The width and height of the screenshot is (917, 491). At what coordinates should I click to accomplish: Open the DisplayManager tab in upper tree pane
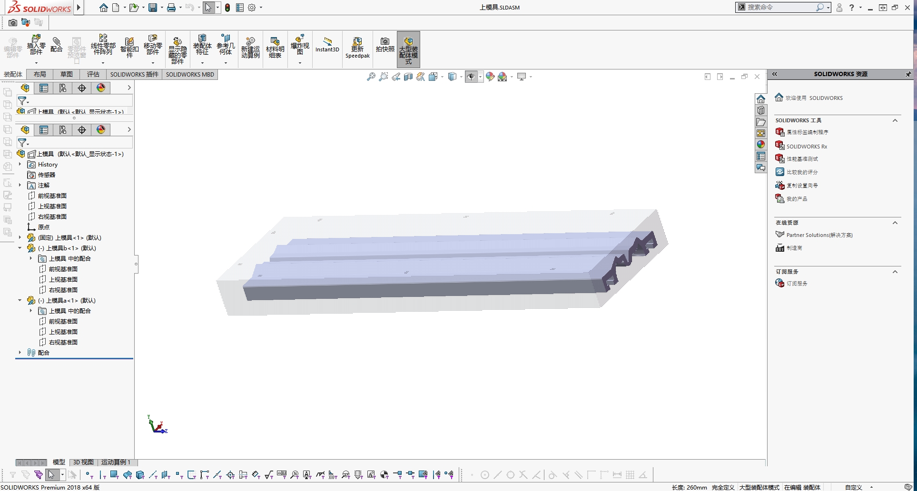(x=101, y=88)
